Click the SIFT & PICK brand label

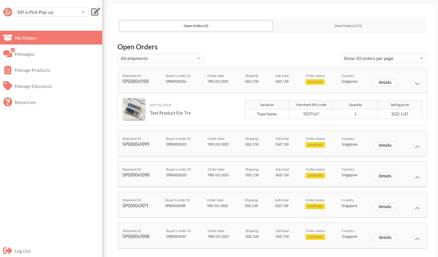pos(161,105)
